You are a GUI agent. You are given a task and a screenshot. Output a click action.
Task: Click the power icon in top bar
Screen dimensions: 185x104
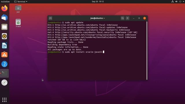pos(180,1)
